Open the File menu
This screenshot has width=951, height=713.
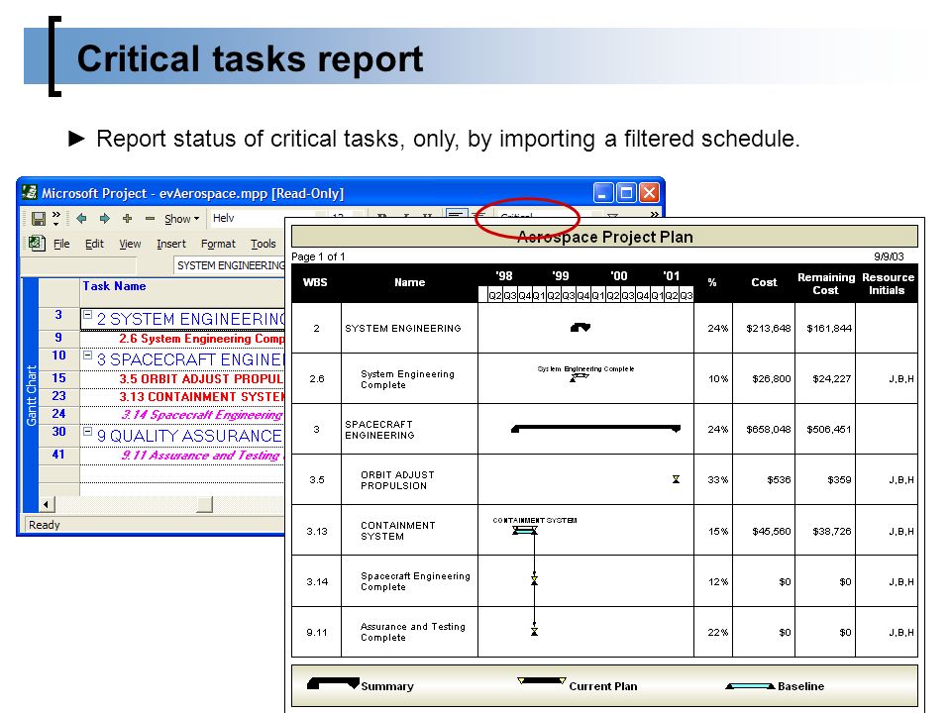(x=61, y=244)
